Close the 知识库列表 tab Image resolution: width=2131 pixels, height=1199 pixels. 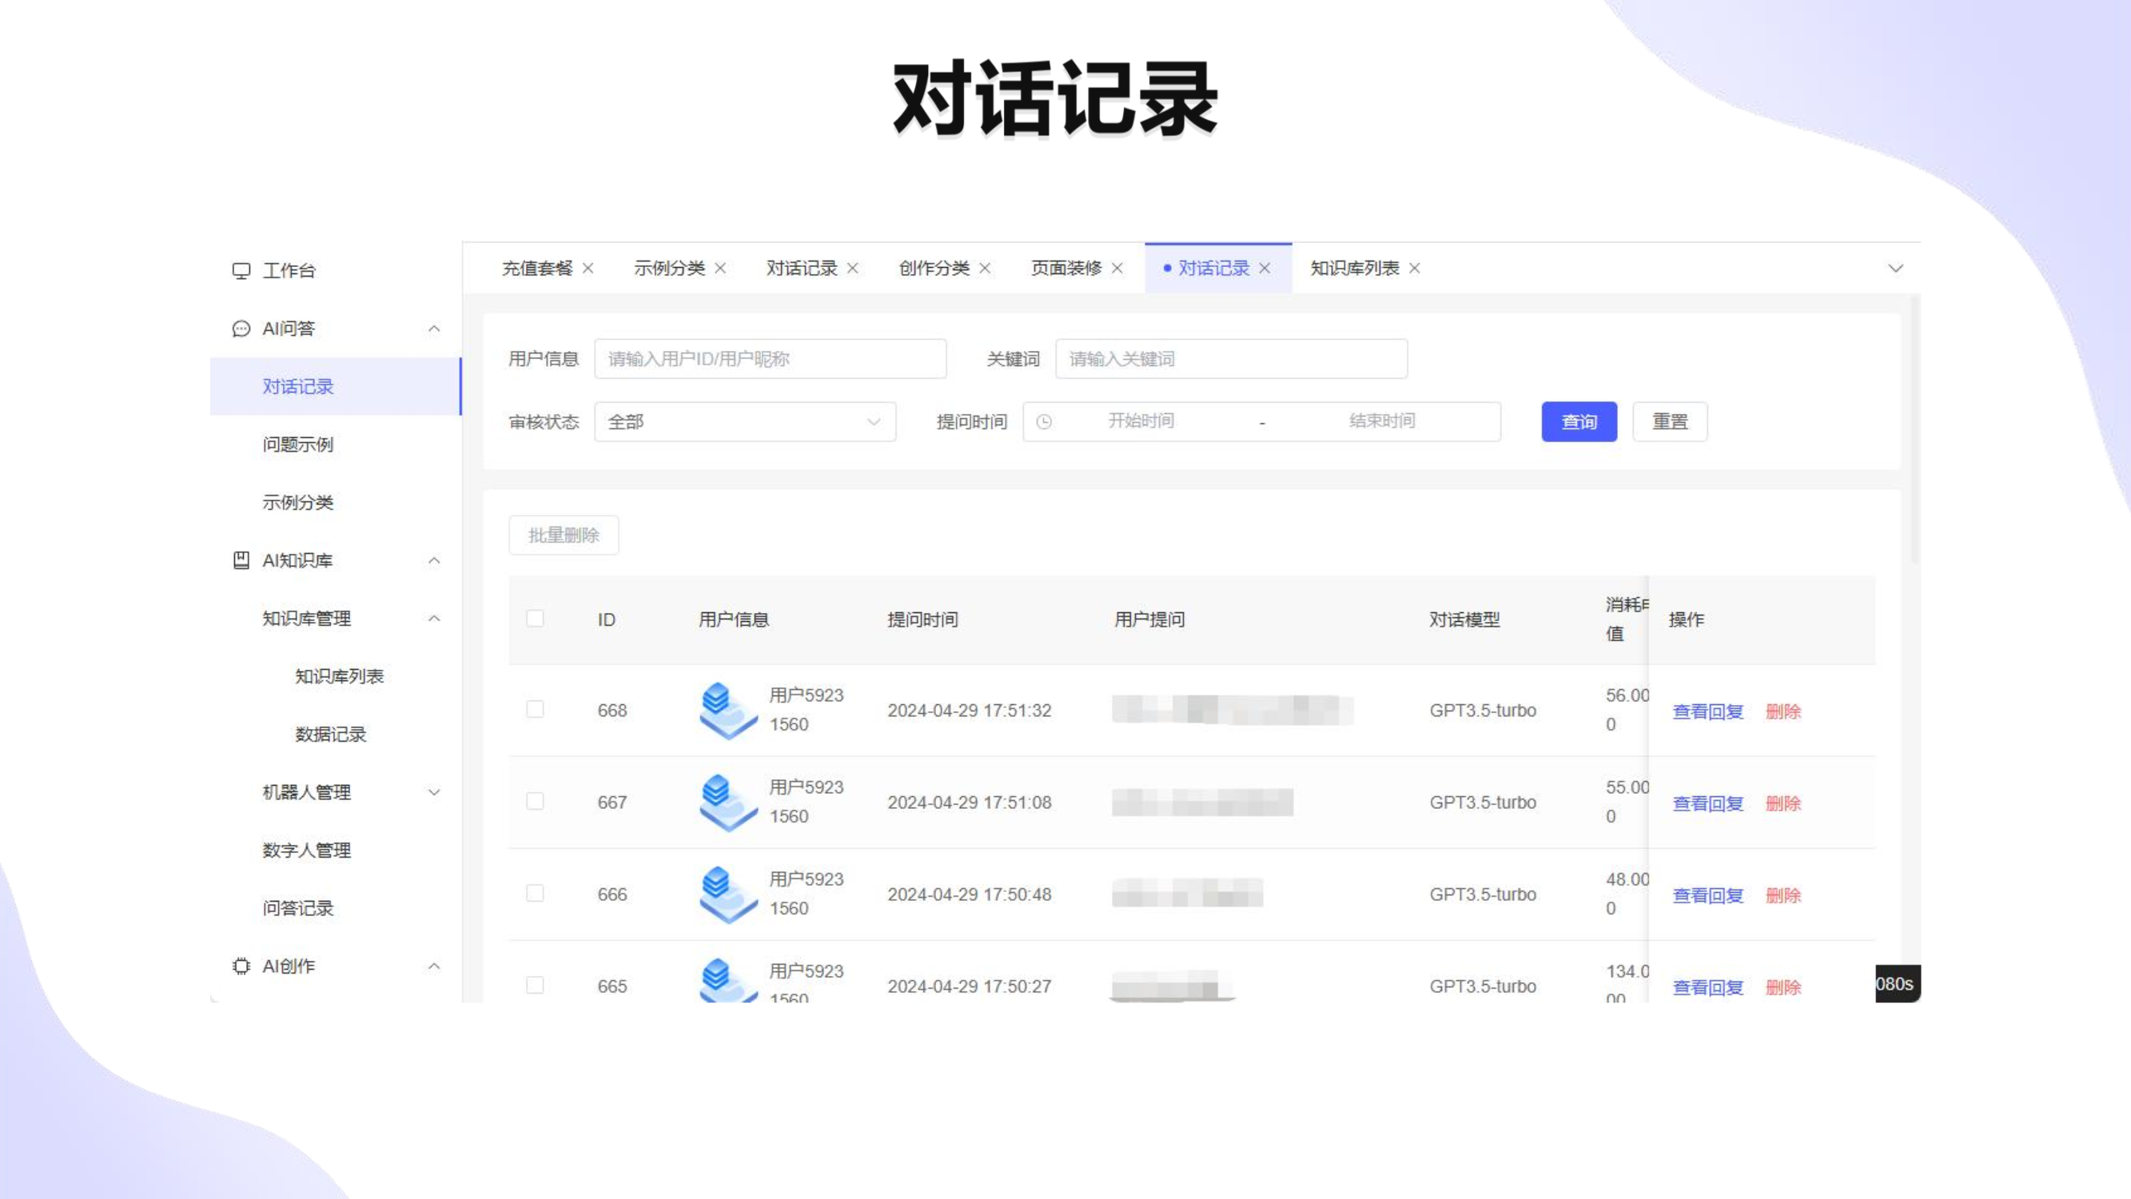coord(1415,268)
